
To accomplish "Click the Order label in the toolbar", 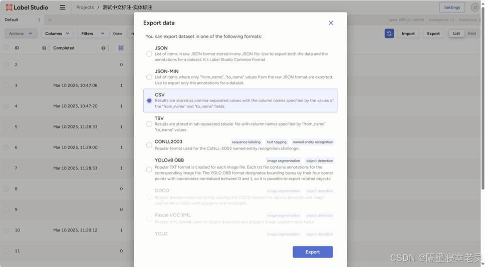I will tap(118, 33).
